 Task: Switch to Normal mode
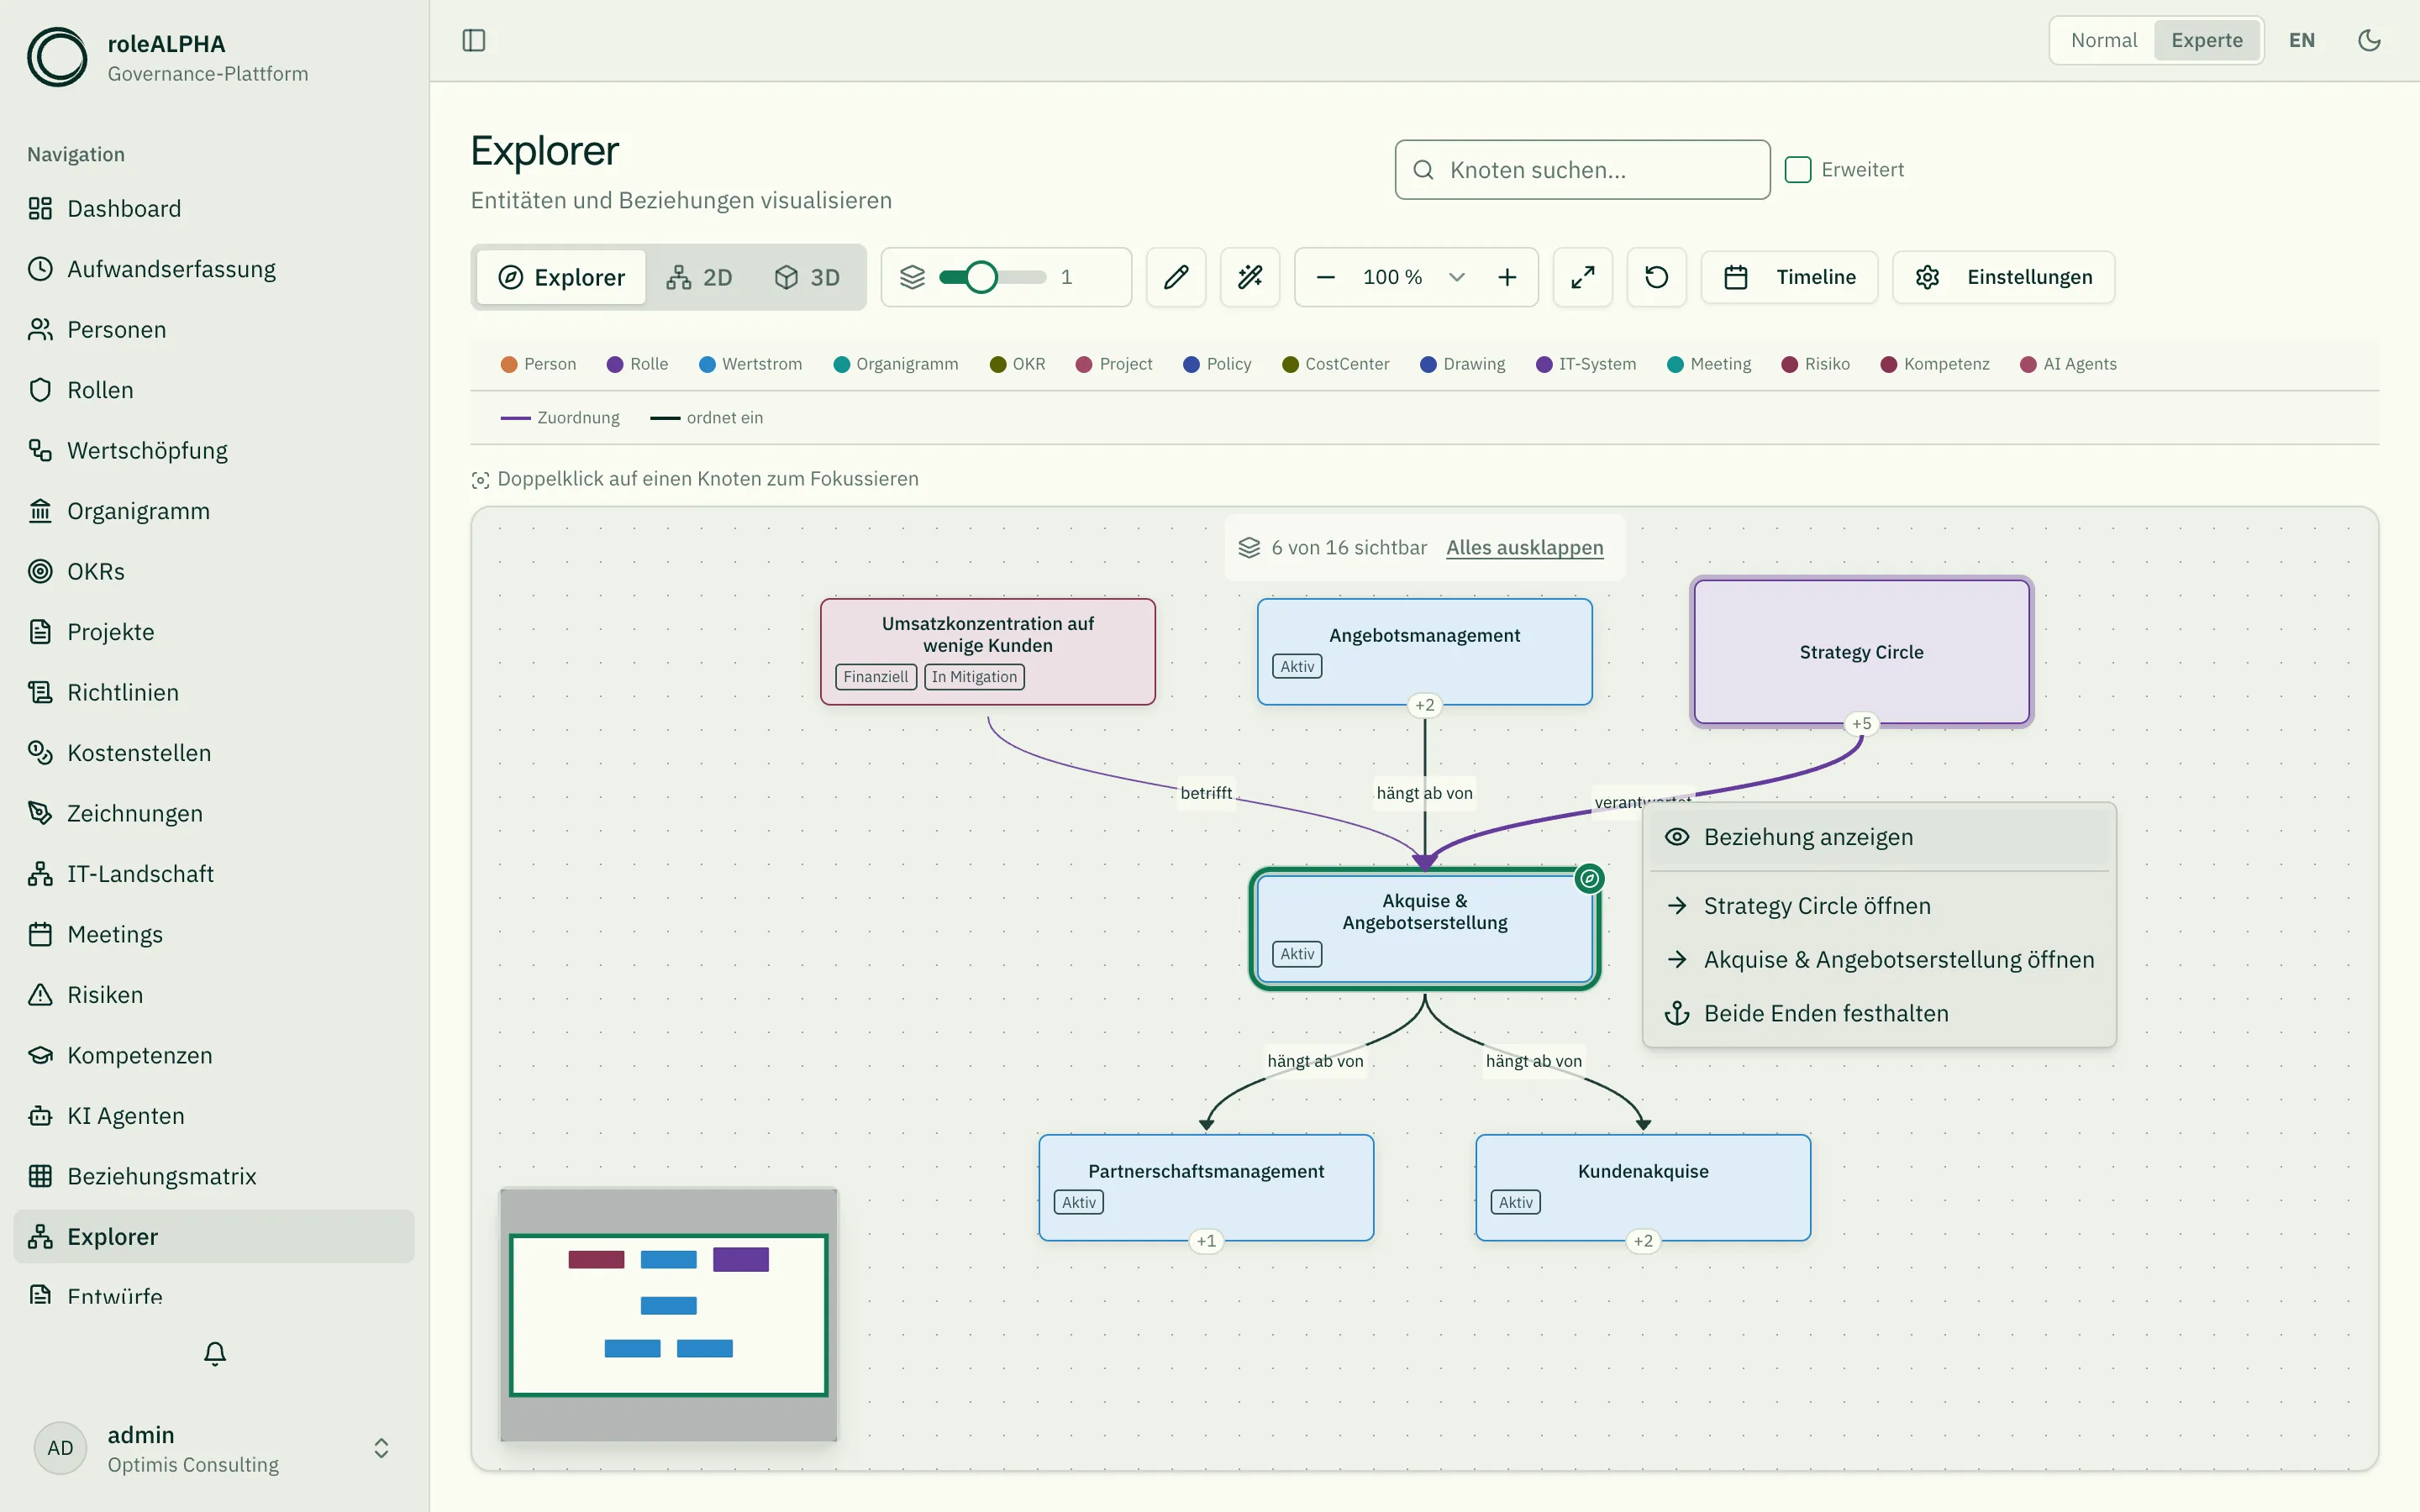click(2103, 40)
